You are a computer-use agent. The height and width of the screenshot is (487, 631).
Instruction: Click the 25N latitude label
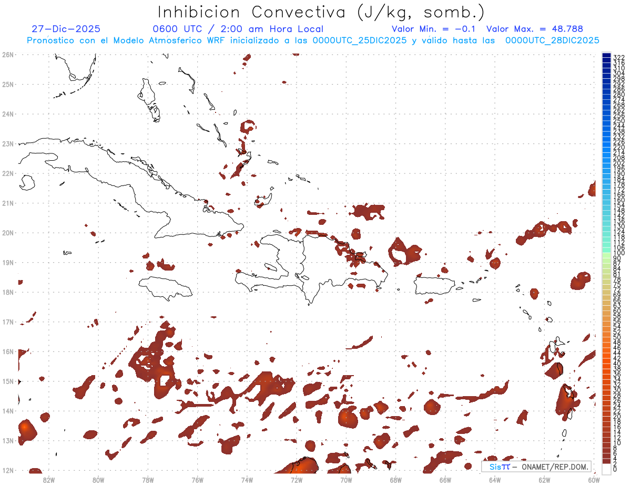click(x=8, y=84)
